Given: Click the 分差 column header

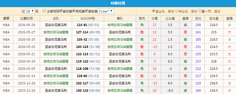Looking at the screenshot, I should point(155,18).
